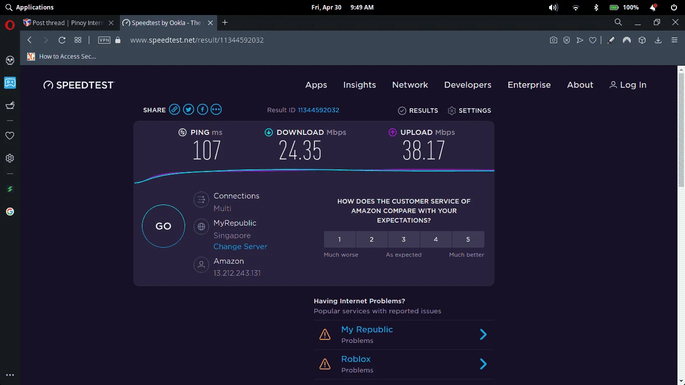Open Speedtest SETTINGS
This screenshot has height=385, width=685.
click(x=469, y=111)
